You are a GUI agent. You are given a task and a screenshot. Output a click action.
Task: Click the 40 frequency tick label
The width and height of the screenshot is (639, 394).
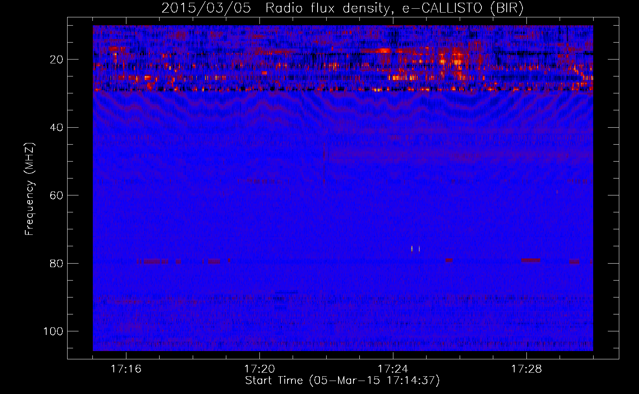coord(57,128)
